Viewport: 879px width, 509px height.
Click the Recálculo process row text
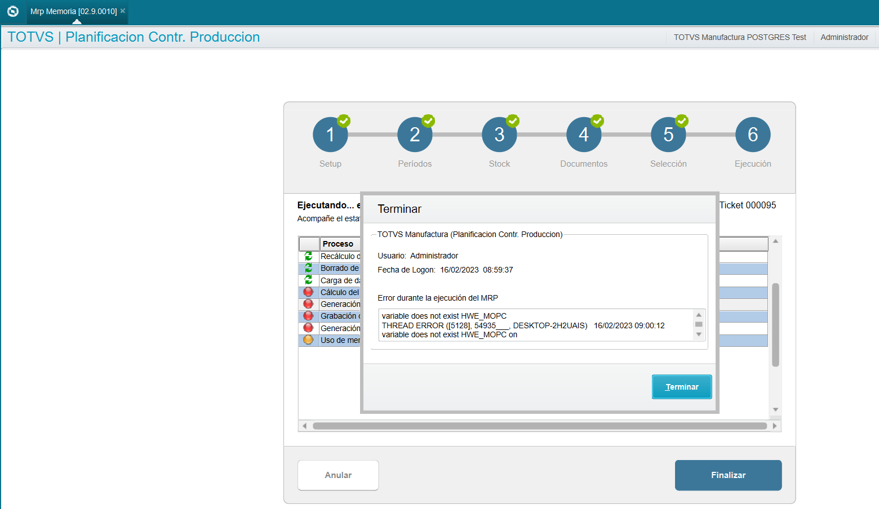tap(340, 256)
